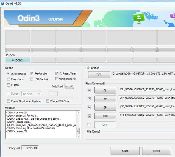Tick the UMS file checkbox
This screenshot has width=175, height=157.
point(89,125)
